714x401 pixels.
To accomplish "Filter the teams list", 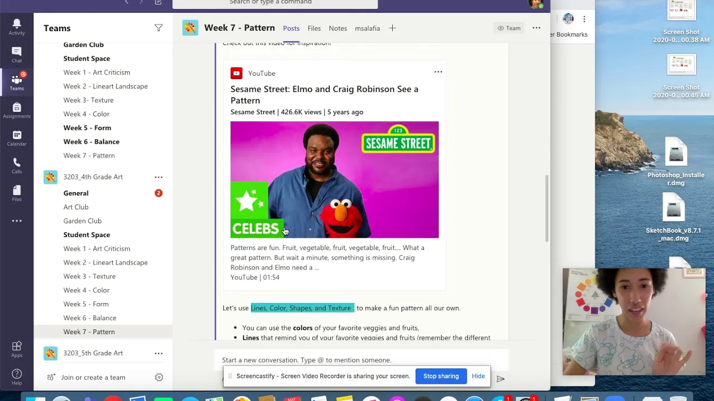I will click(x=158, y=28).
